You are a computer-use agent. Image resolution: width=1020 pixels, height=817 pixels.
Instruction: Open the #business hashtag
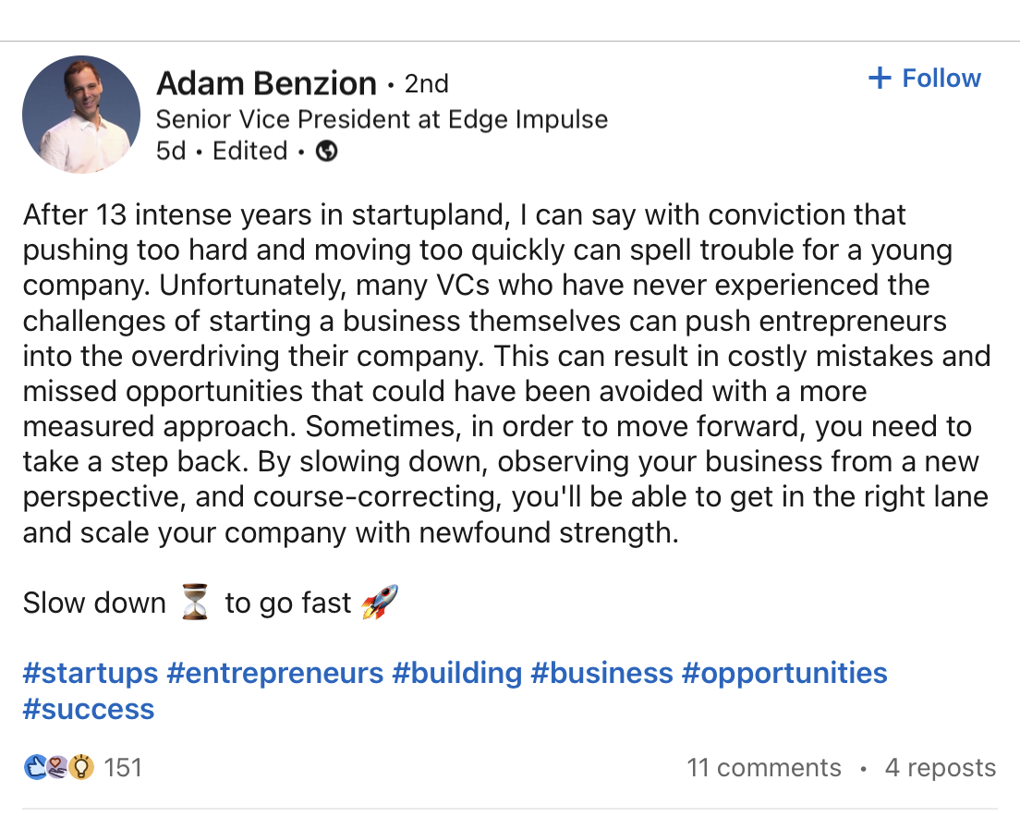[601, 673]
